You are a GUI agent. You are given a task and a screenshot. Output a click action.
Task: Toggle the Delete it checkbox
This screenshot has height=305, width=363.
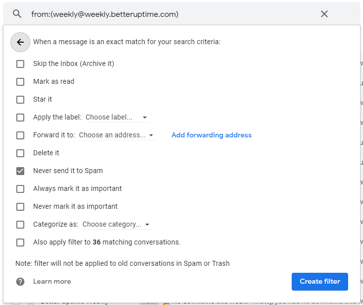coord(20,153)
